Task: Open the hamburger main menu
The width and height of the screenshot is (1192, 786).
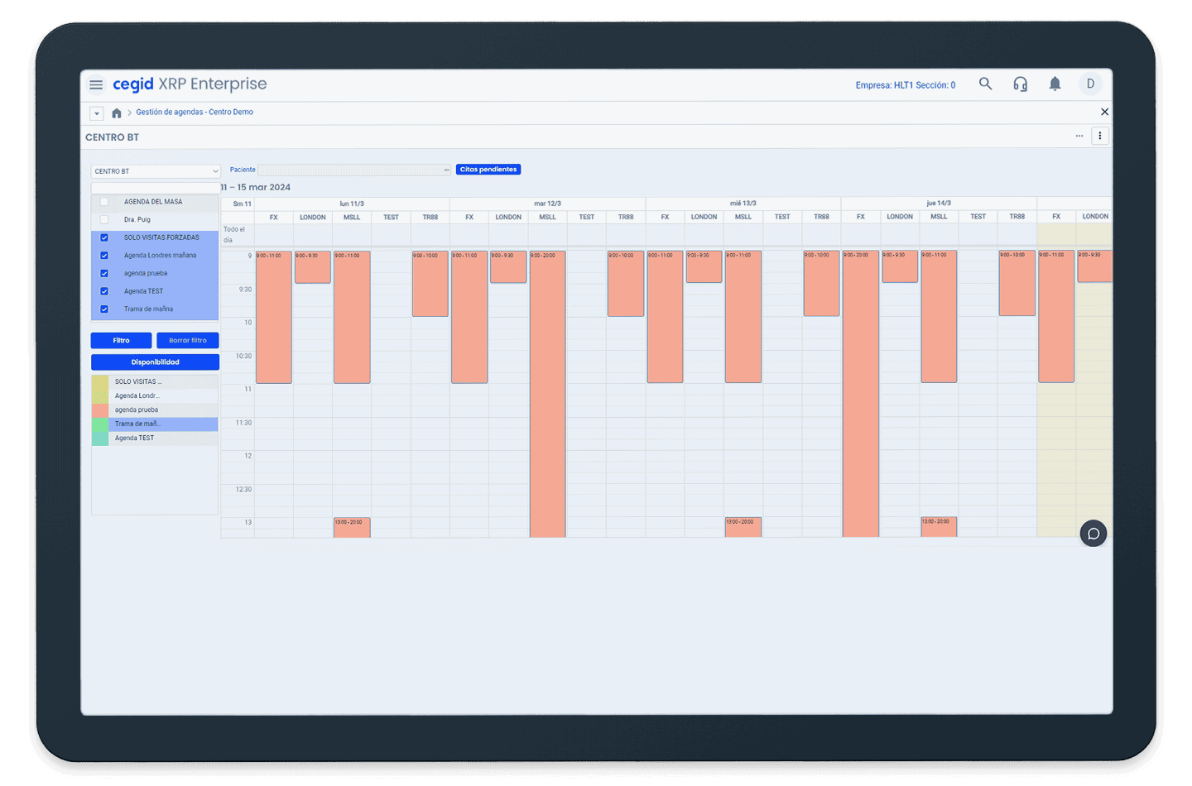Action: [x=96, y=84]
